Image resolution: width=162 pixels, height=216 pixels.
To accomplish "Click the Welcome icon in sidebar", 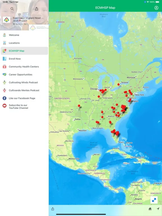I will pos(4,35).
